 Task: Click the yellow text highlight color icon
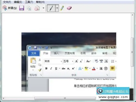coord(86,68)
